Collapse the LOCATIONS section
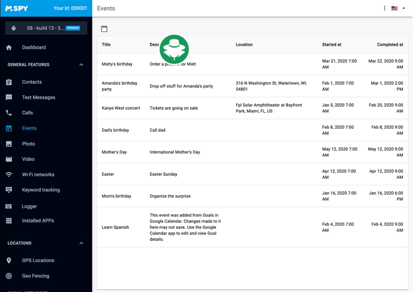Viewport: 413px width, 292px height. pyautogui.click(x=81, y=243)
